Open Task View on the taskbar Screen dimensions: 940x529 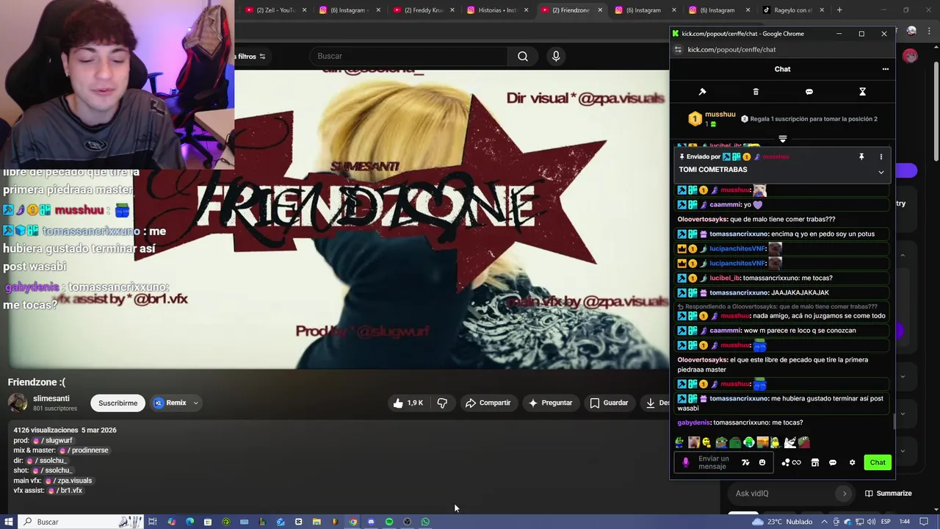[153, 522]
